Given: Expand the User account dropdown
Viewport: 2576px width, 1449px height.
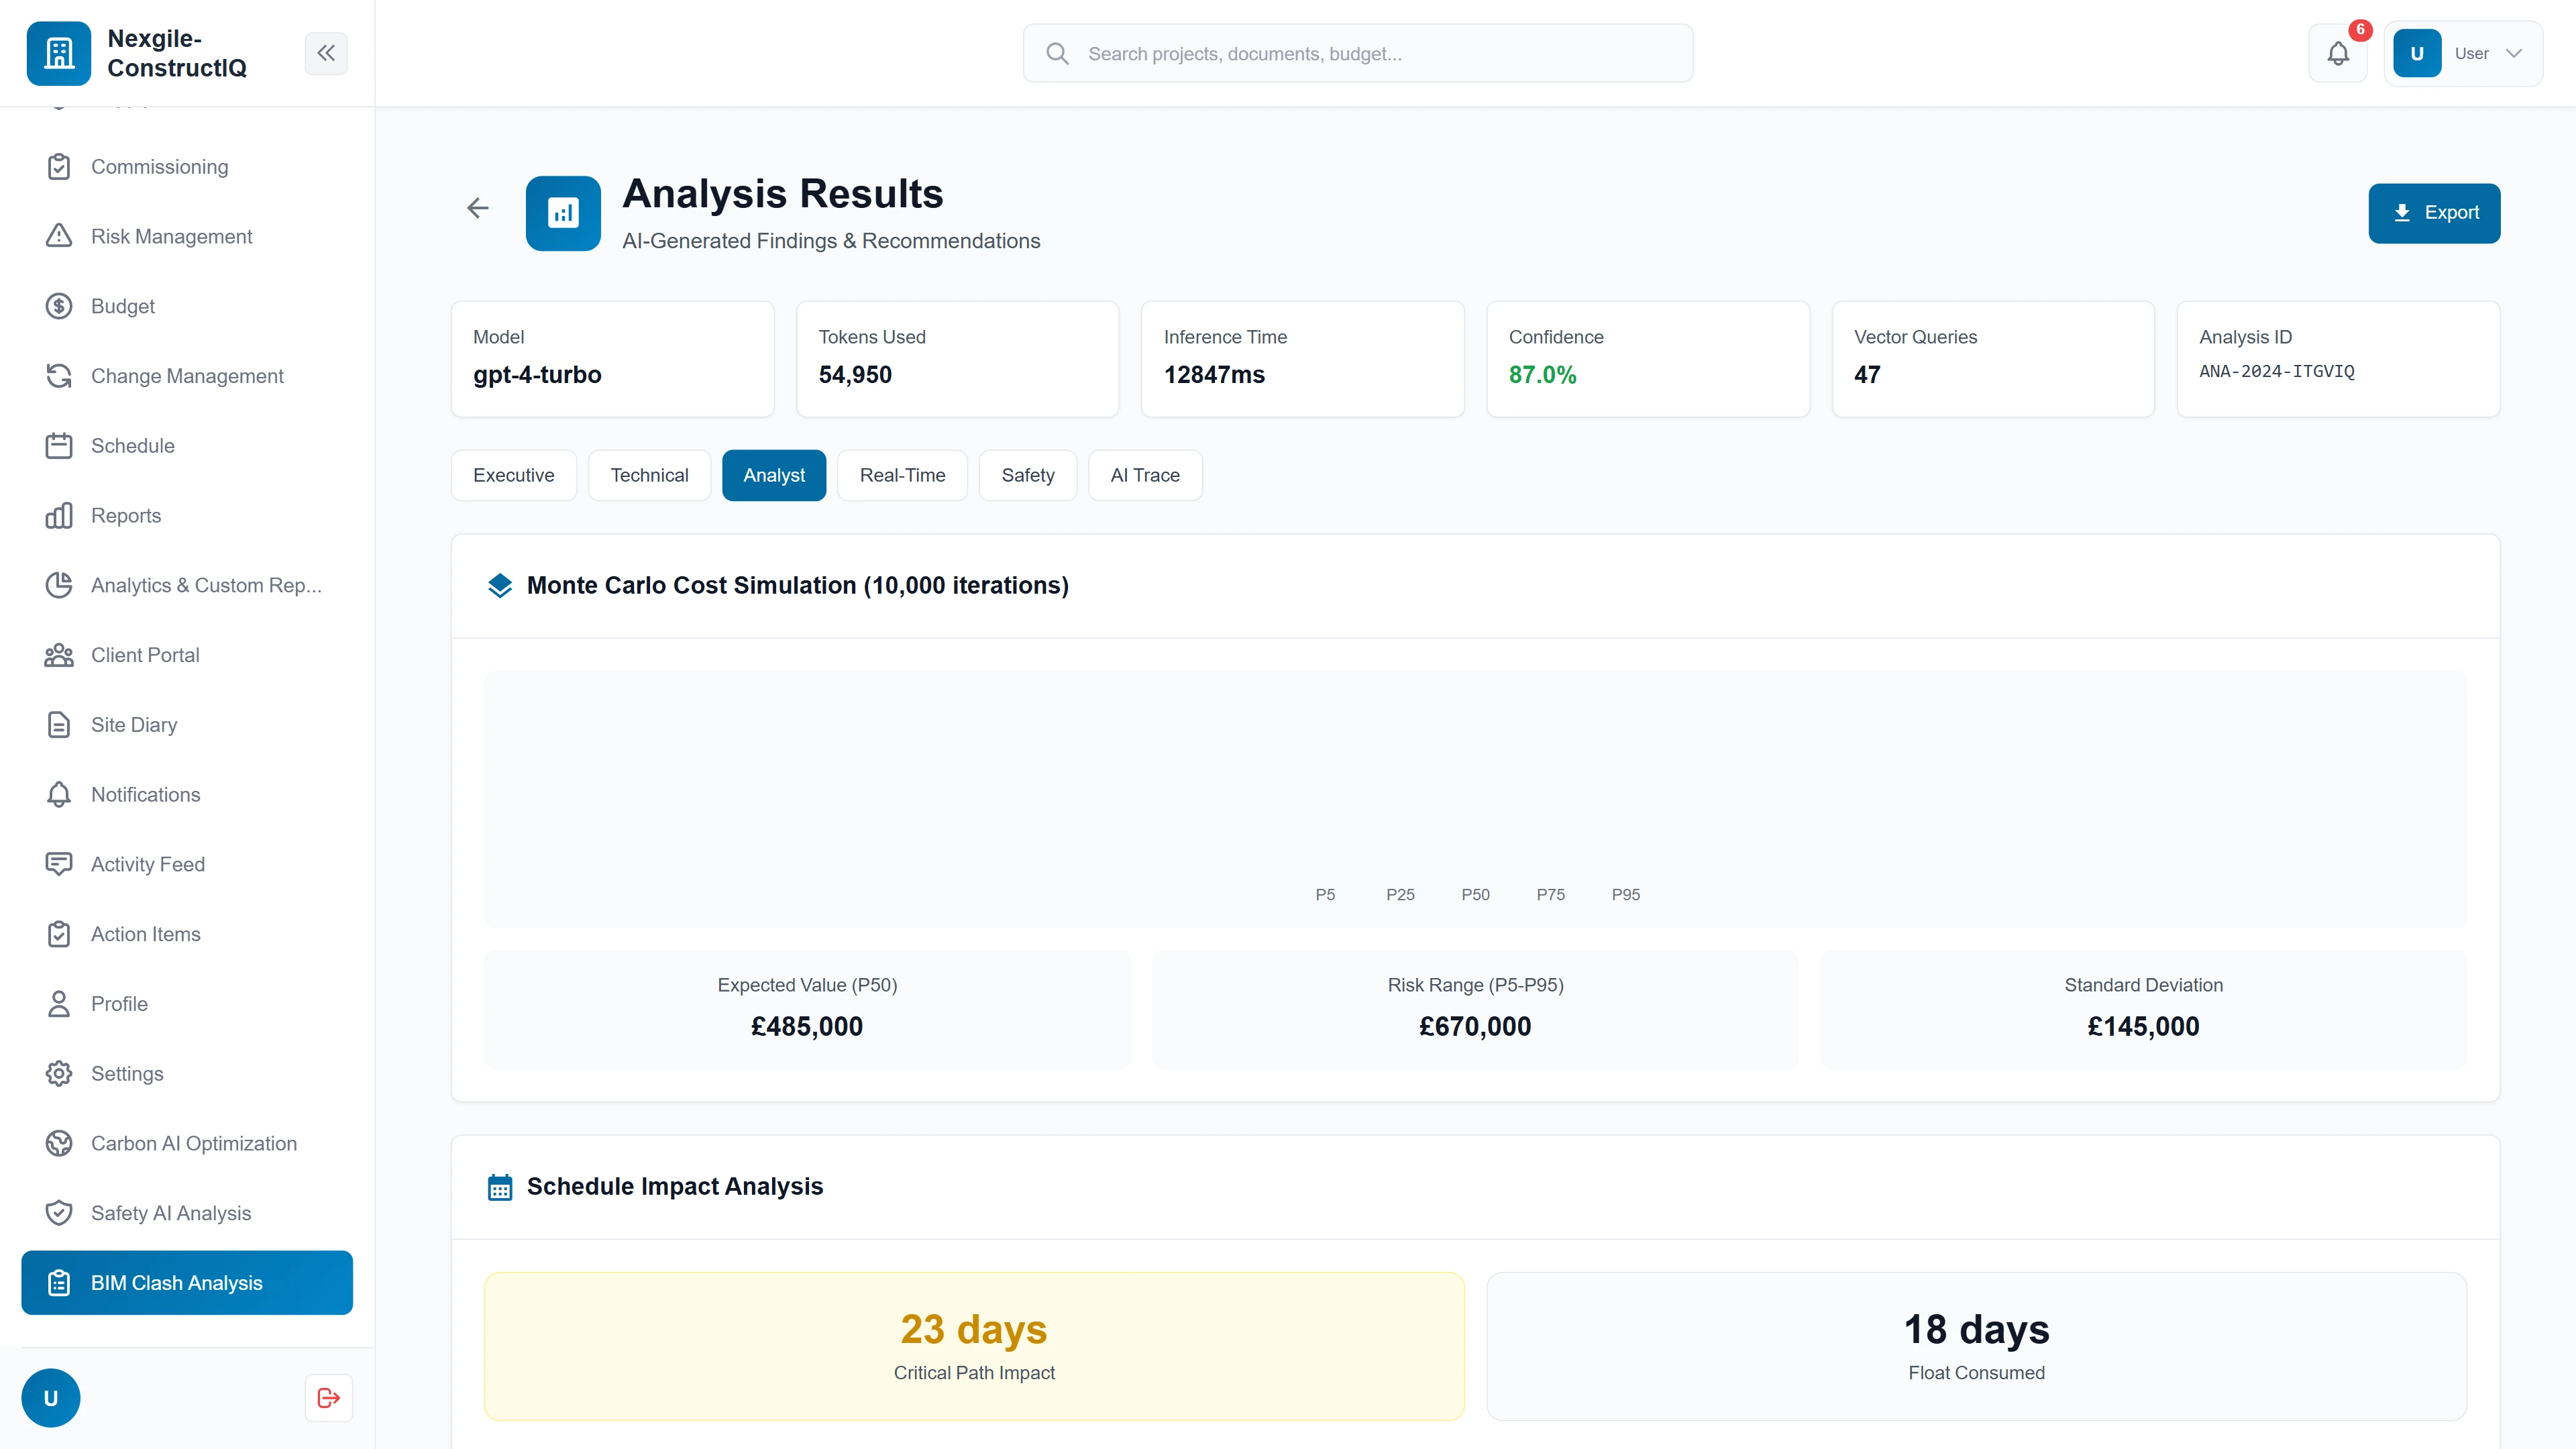Looking at the screenshot, I should [x=2463, y=54].
